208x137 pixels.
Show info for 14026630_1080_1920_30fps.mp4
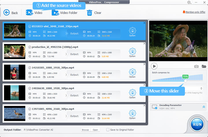[x=30, y=88]
